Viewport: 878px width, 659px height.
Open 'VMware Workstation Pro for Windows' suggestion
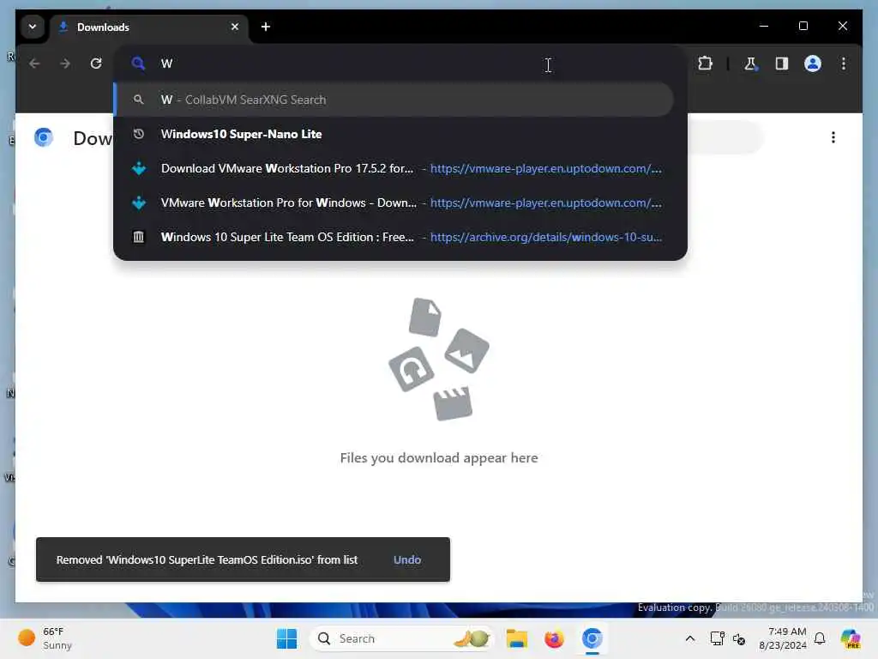pos(394,203)
